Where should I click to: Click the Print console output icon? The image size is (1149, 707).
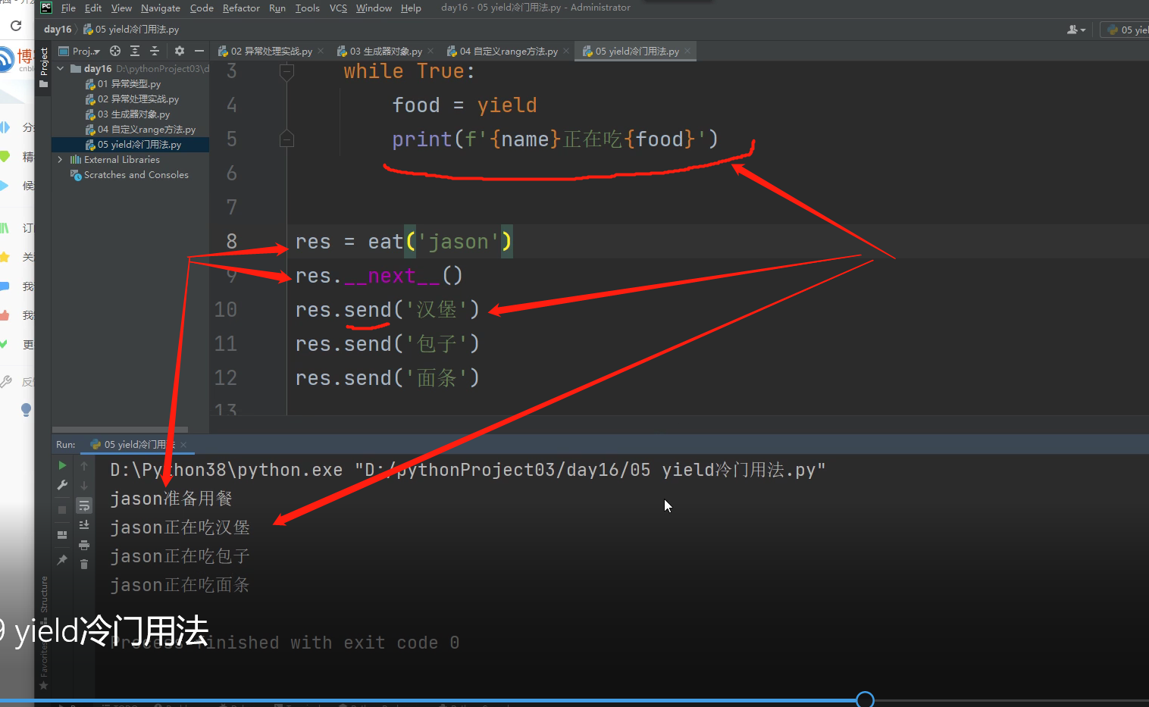(84, 545)
